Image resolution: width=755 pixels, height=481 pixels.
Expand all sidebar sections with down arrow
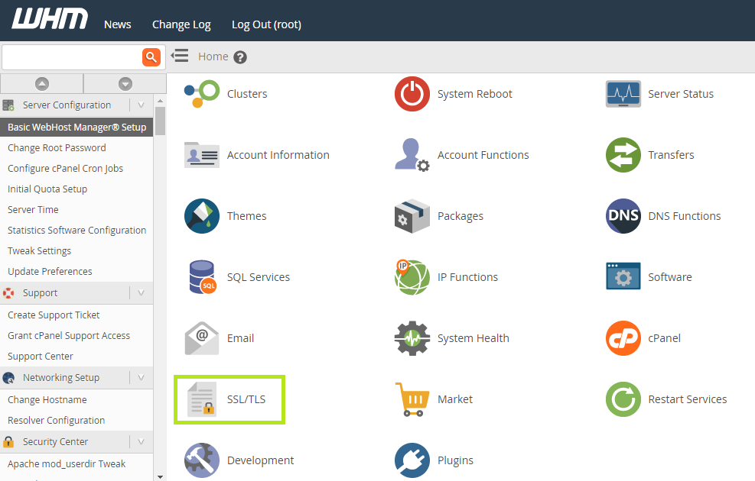(x=125, y=84)
